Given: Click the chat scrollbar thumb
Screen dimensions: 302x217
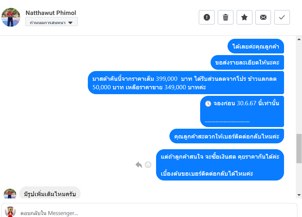Looking at the screenshot, I should (299, 148).
